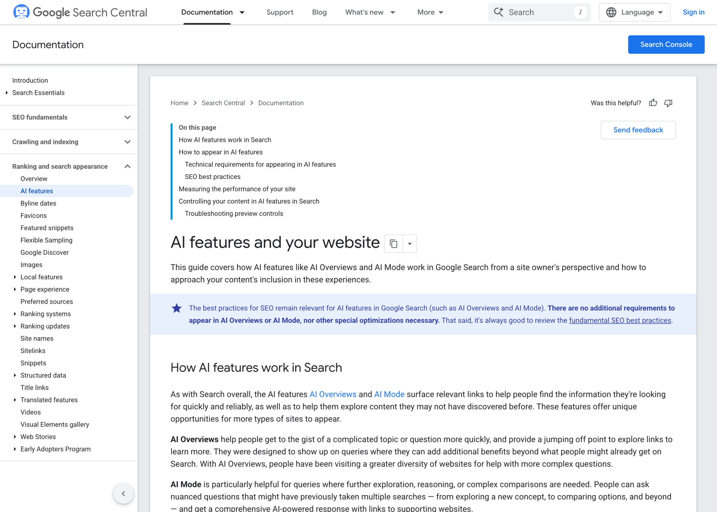Open the AI Overviews inline link

click(333, 394)
